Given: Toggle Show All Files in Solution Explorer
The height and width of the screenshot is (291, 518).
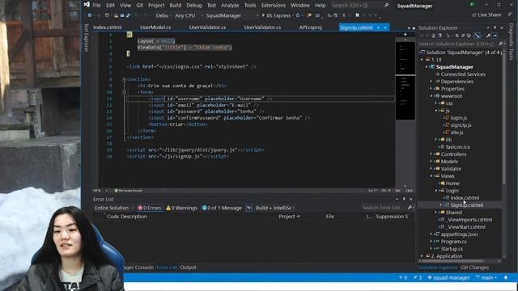Looking at the screenshot, I should click(x=469, y=36).
